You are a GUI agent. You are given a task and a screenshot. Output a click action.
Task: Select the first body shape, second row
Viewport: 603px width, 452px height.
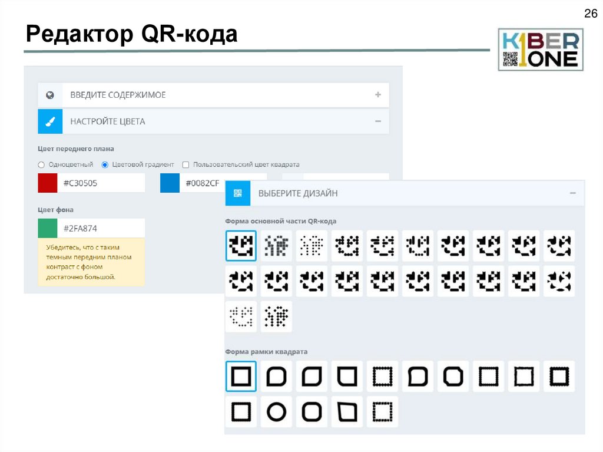point(241,281)
